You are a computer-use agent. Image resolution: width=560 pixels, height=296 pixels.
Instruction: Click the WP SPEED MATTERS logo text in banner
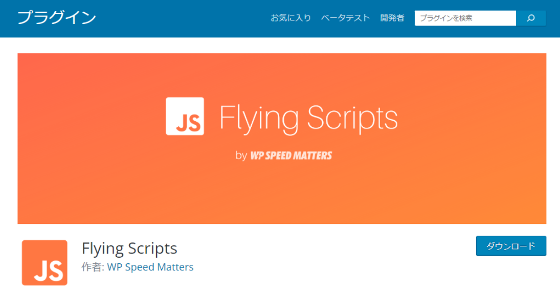tap(292, 155)
